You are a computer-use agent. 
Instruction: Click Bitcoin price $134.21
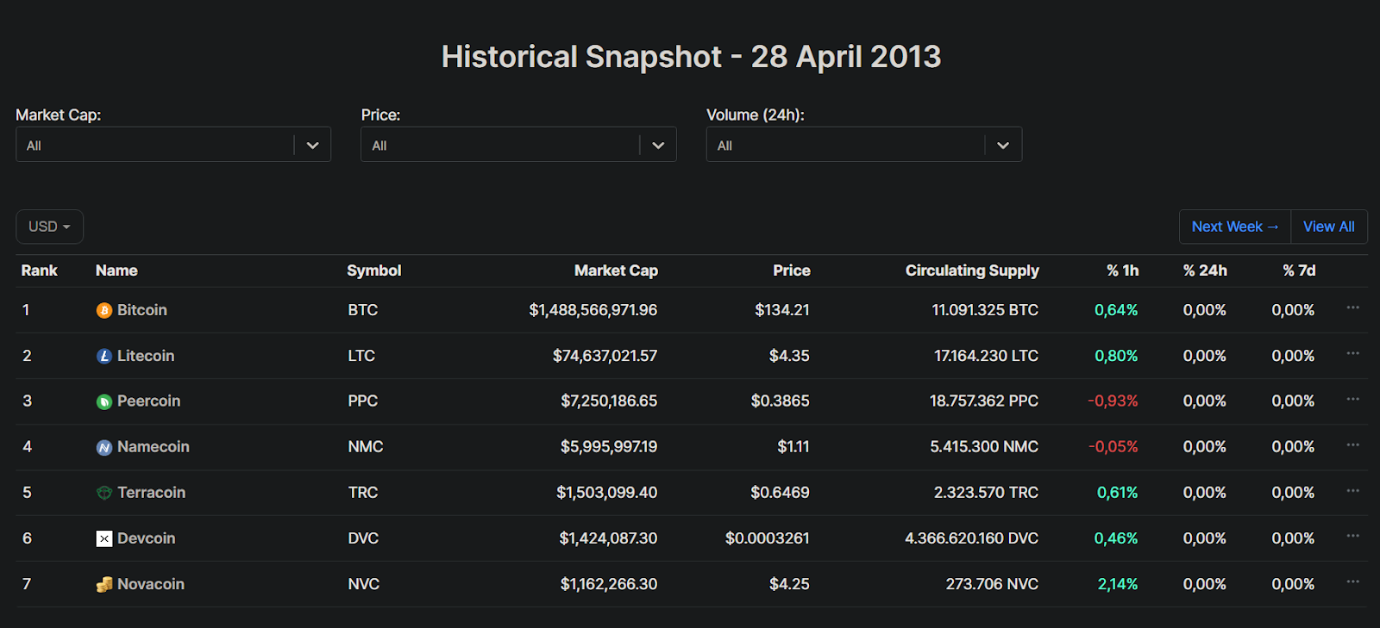[x=782, y=310]
